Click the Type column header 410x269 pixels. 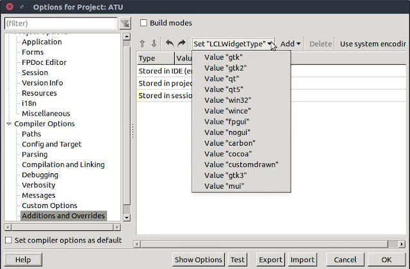click(156, 58)
